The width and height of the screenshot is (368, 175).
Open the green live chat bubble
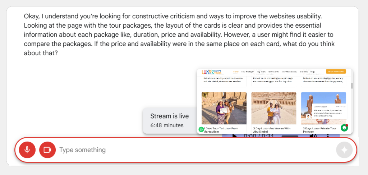pos(344,128)
